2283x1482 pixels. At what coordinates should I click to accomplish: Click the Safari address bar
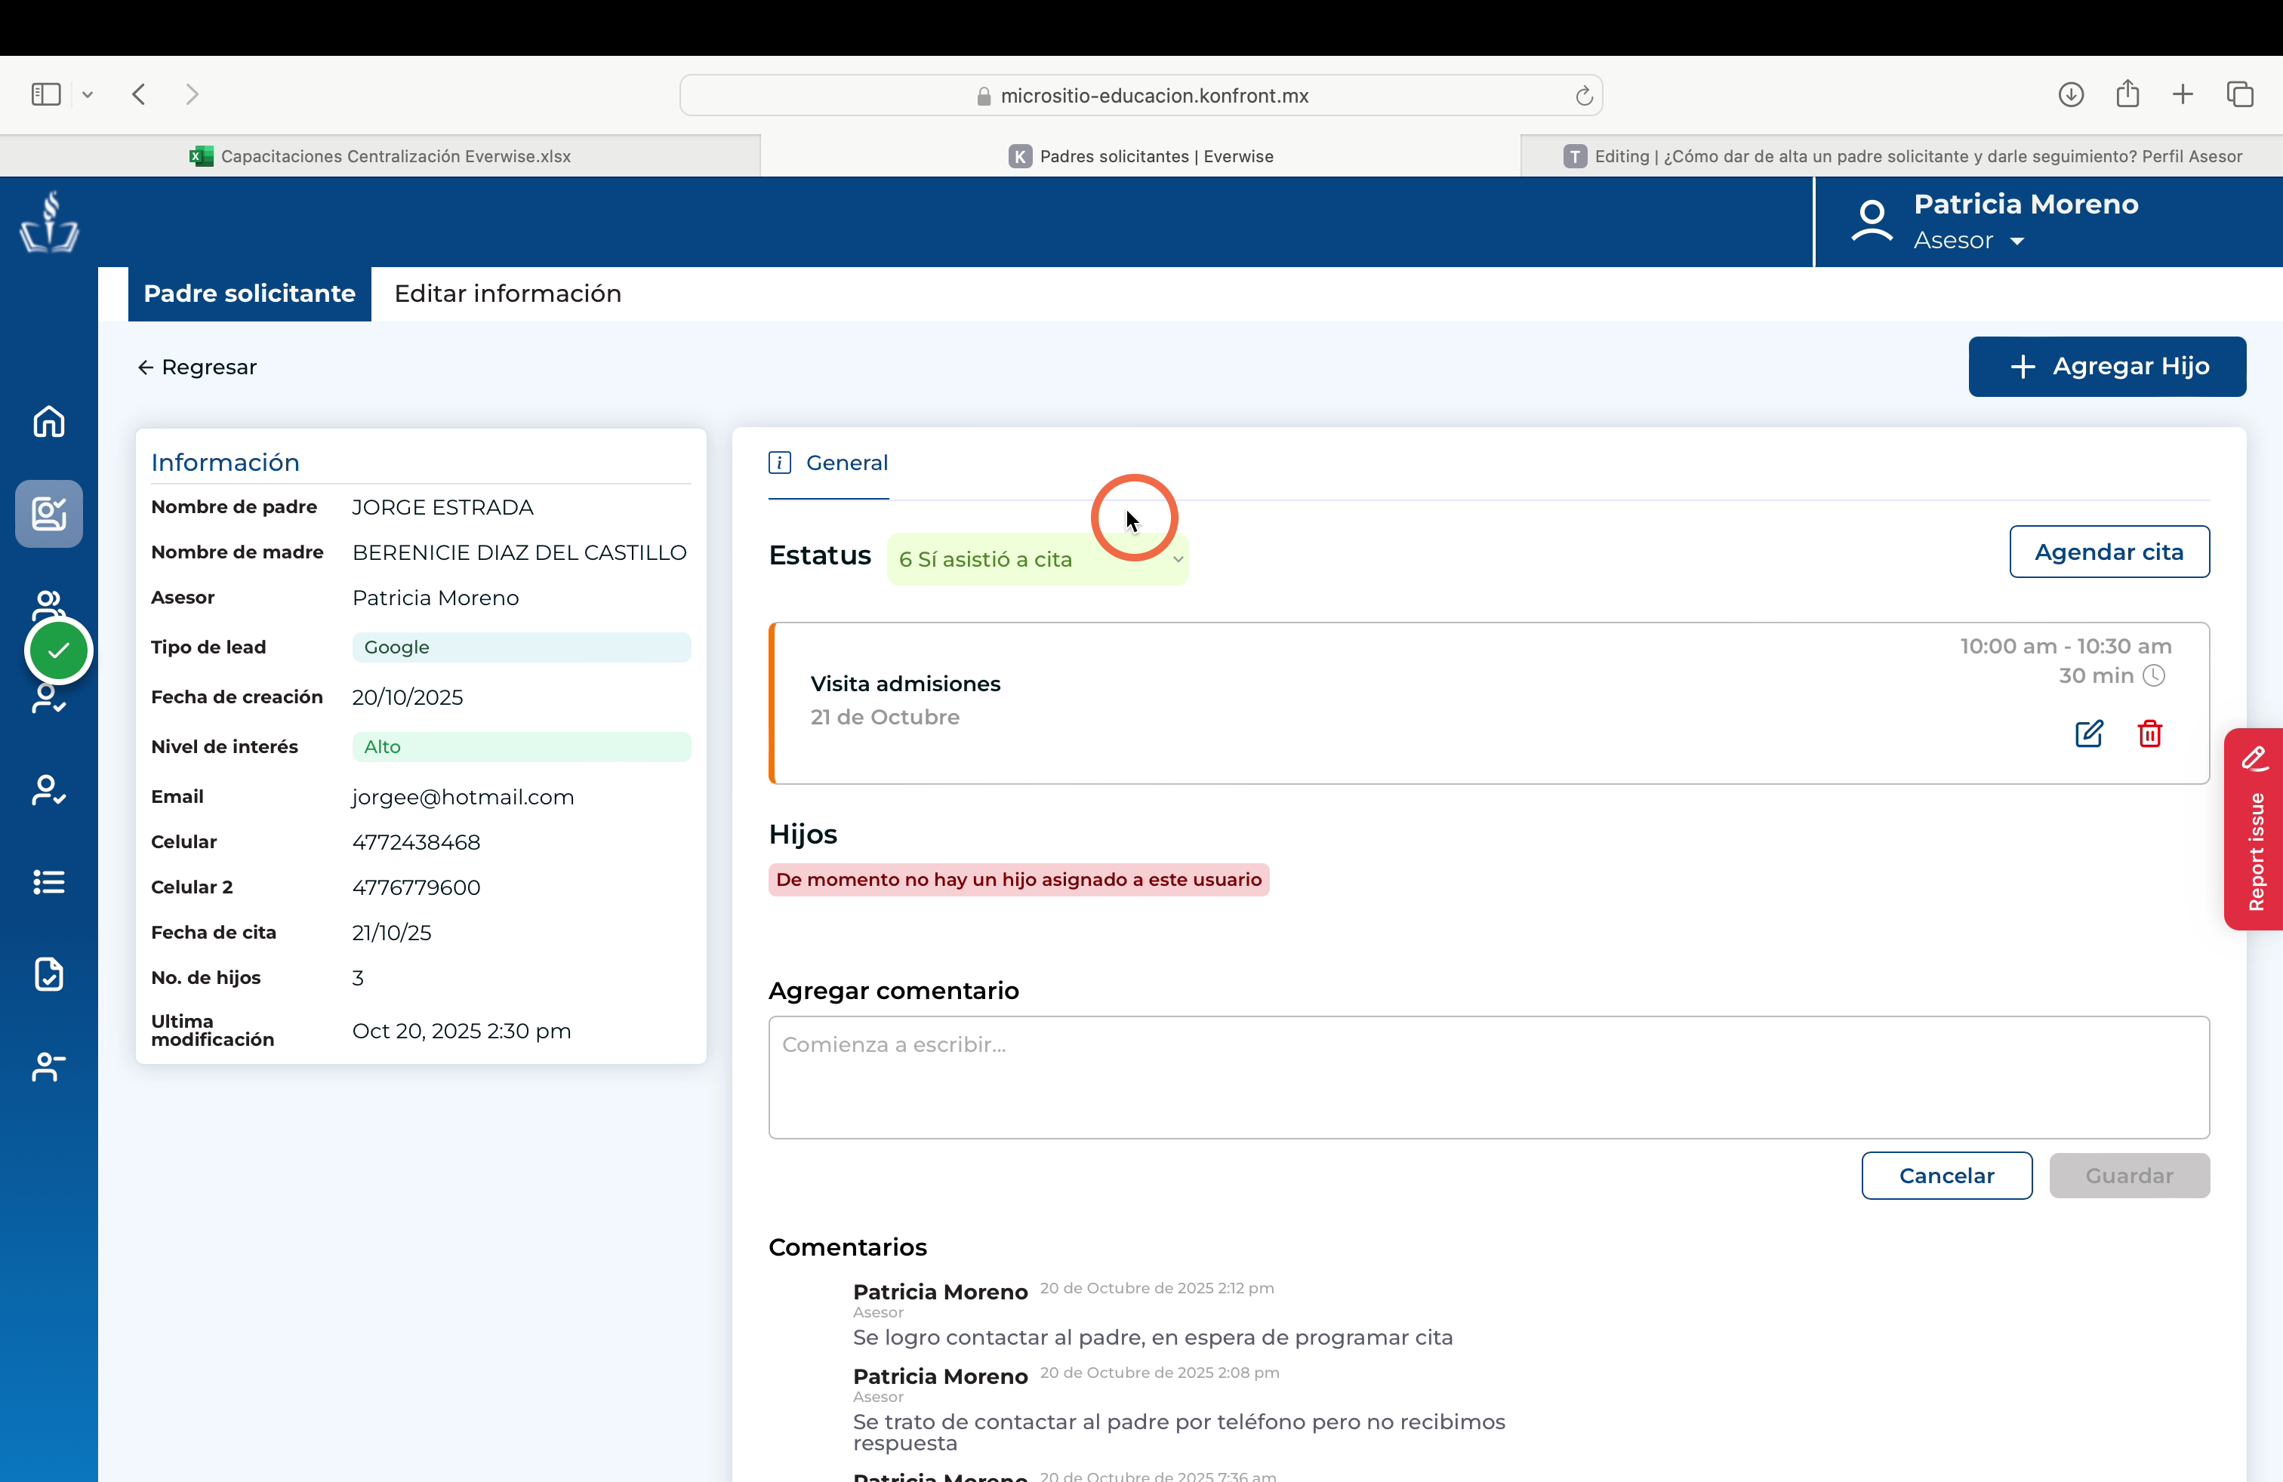(x=1141, y=95)
